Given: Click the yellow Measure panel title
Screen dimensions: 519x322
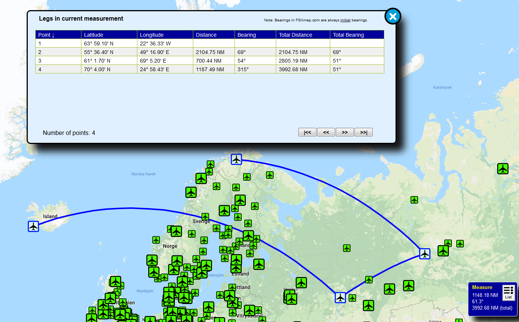Looking at the screenshot, I should click(482, 288).
